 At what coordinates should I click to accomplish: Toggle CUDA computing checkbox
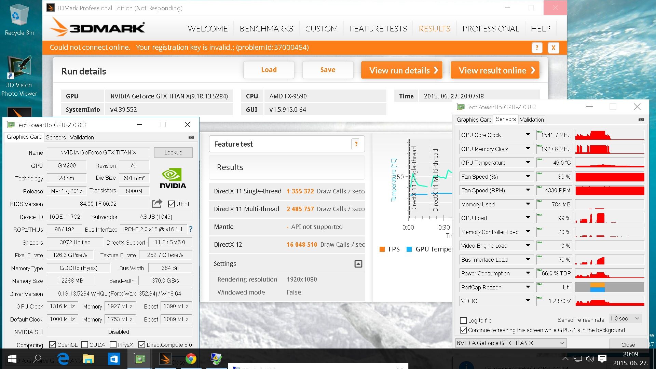pos(85,345)
